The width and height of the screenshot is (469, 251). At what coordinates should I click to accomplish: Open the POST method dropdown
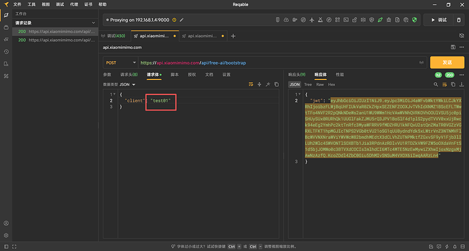click(x=120, y=62)
